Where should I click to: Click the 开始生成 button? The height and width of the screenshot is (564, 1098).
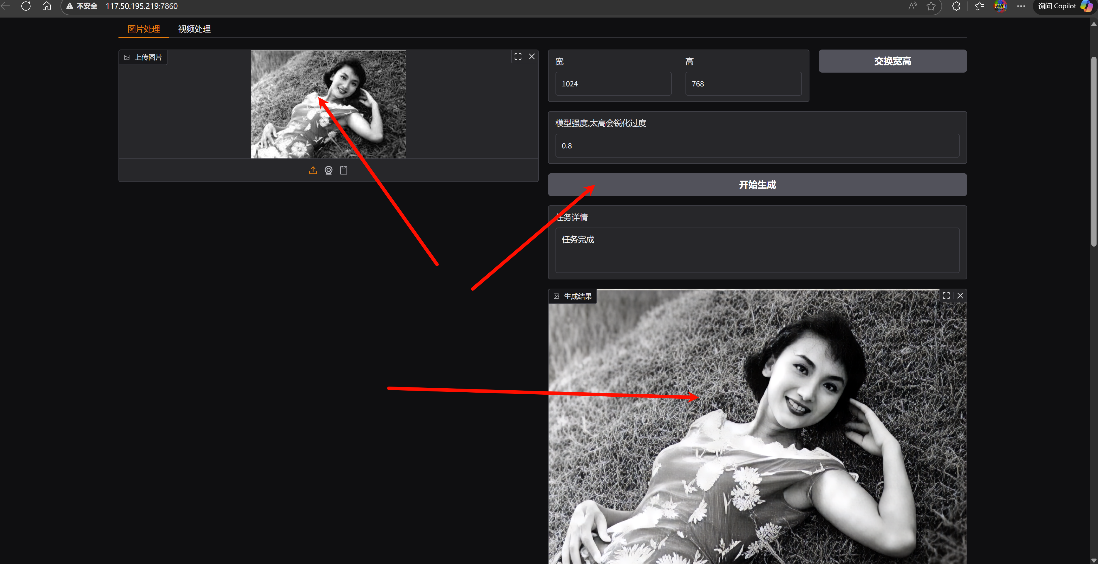pyautogui.click(x=757, y=184)
